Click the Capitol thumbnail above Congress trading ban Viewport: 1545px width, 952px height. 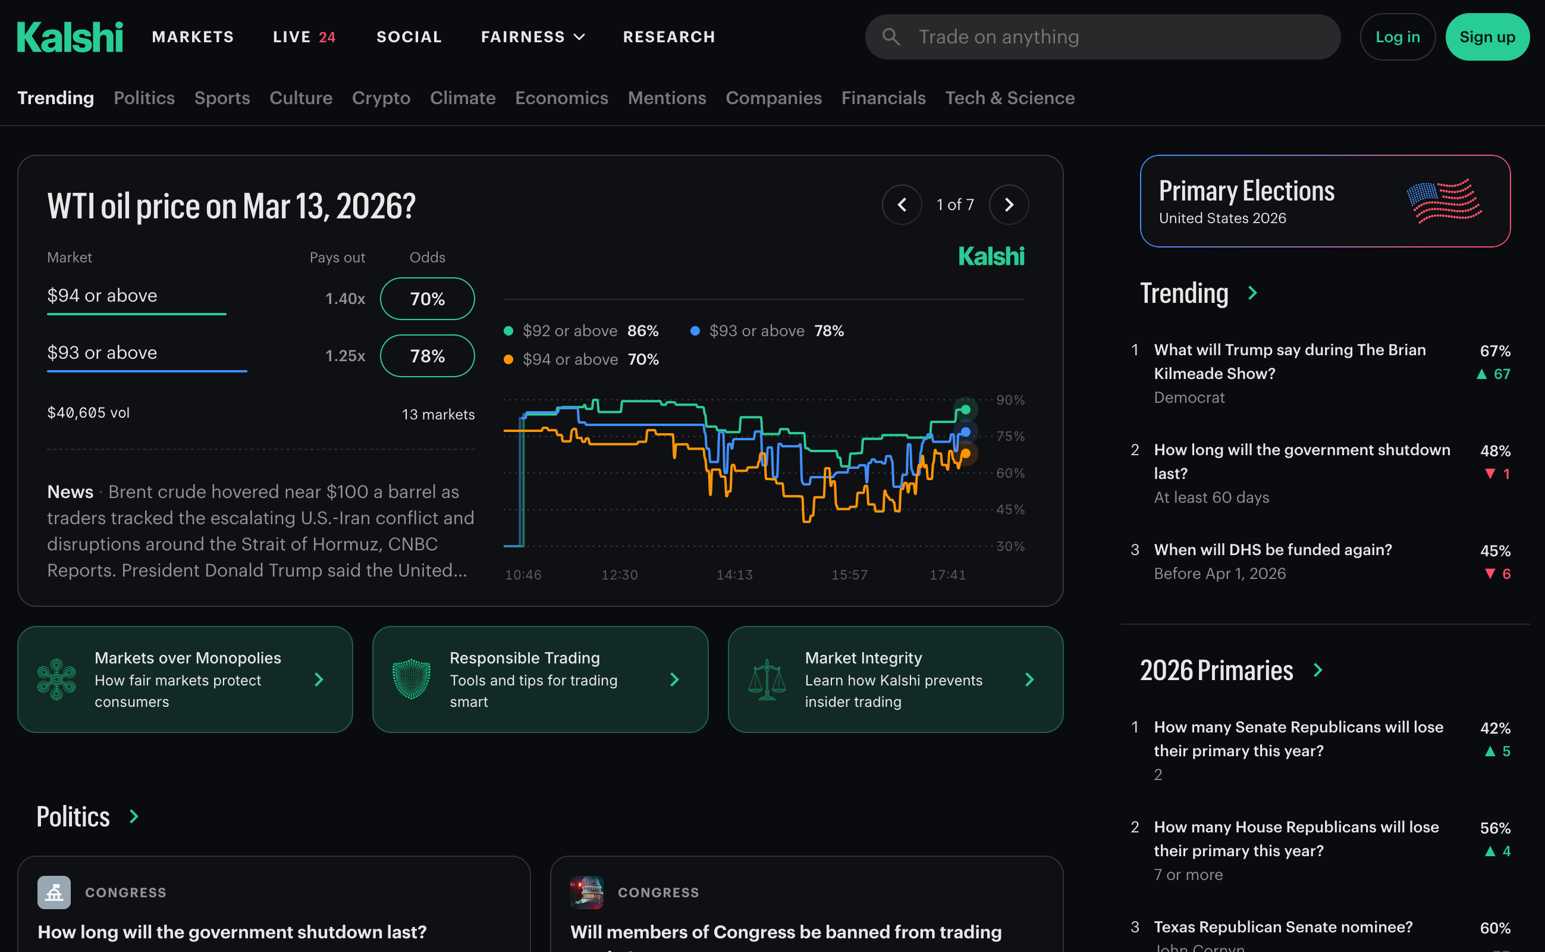586,892
